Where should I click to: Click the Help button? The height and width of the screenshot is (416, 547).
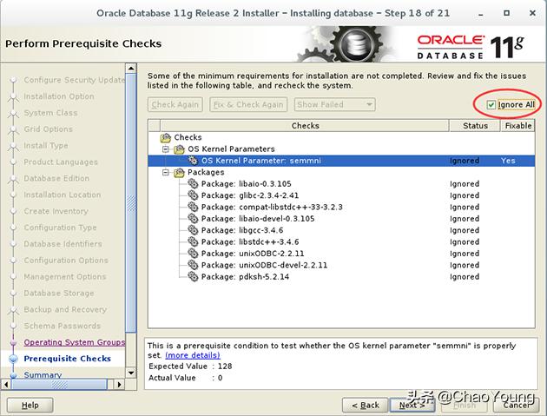click(30, 406)
